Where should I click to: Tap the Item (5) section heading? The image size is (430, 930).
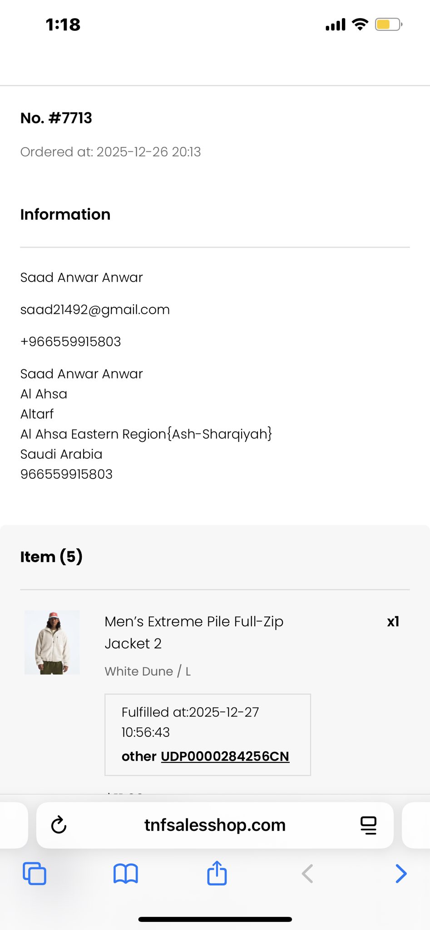click(51, 557)
